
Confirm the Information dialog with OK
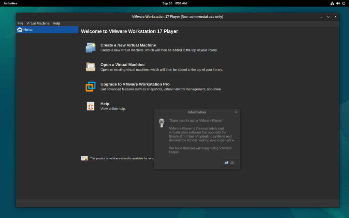click(229, 163)
